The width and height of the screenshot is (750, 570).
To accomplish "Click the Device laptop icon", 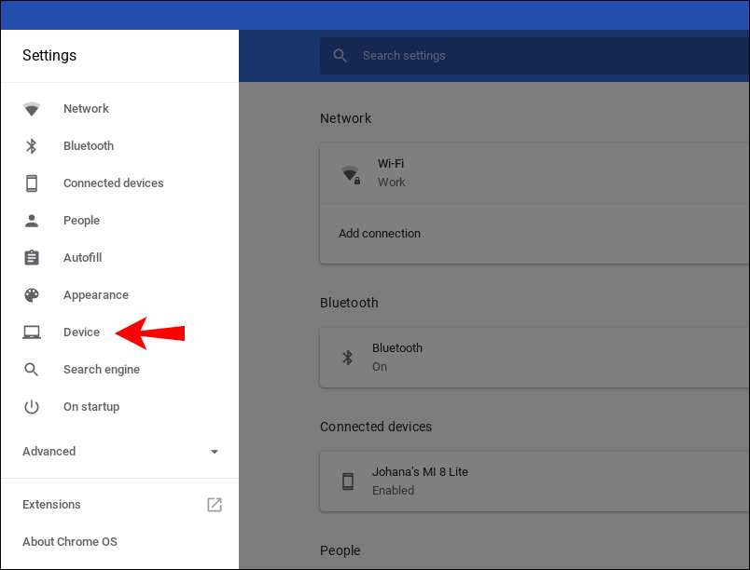I will (32, 332).
